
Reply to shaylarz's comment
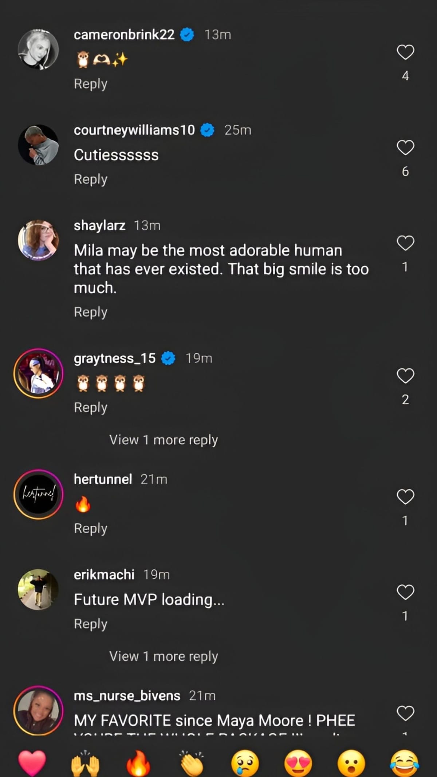(90, 312)
